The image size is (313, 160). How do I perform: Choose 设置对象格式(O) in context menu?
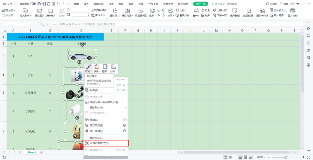click(105, 143)
